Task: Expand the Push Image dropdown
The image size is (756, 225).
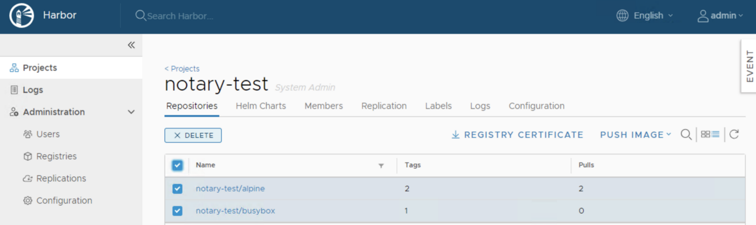Action: [635, 135]
